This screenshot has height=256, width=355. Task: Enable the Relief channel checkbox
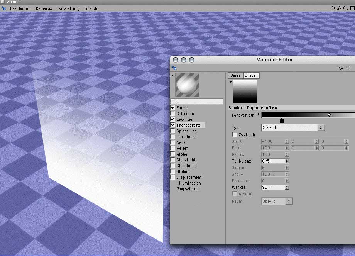point(173,148)
